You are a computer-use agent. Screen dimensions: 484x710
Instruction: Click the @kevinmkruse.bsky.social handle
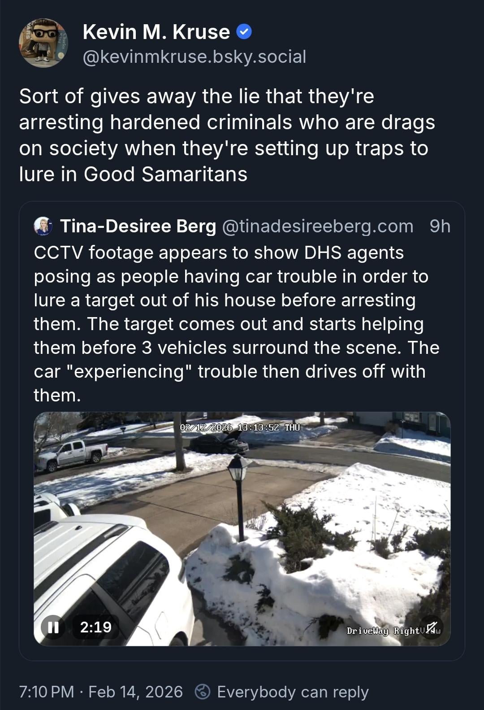coord(194,57)
